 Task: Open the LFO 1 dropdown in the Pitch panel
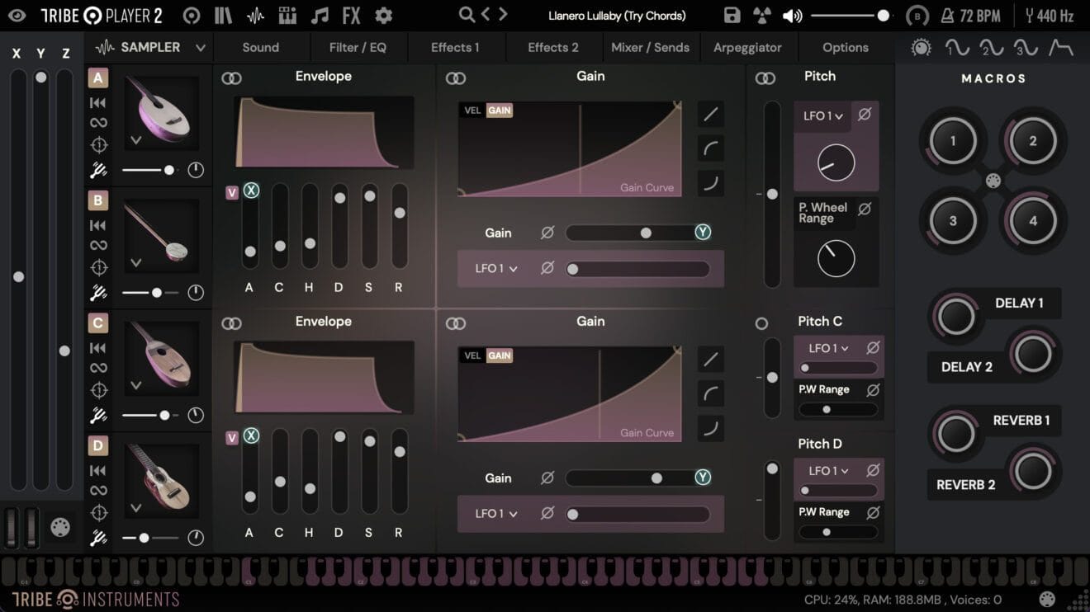tap(822, 116)
